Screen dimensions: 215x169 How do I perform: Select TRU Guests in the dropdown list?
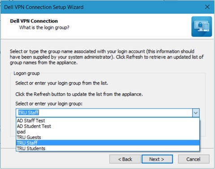tap(108, 137)
